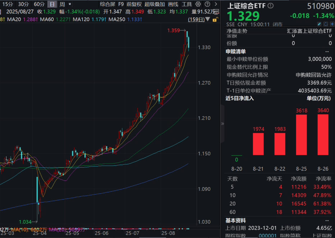335x238 pixels.
Task: Click the lock icon beside the 159日 selector
Action: pos(215,19)
